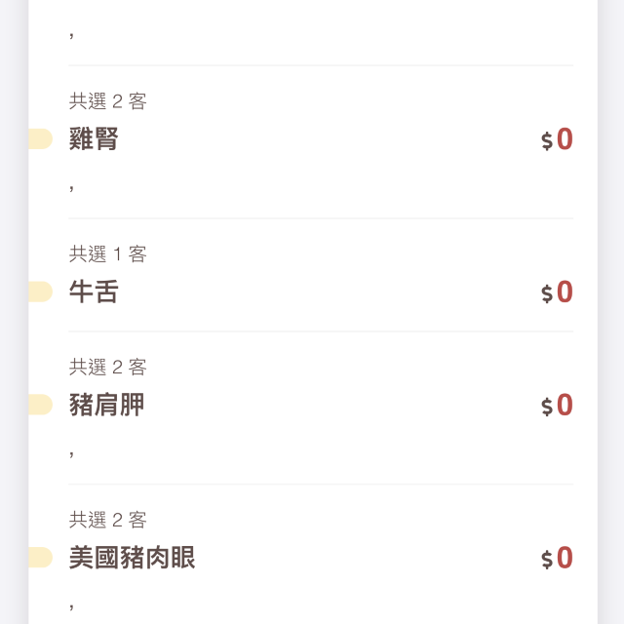Select the 牛舌 item name
This screenshot has height=624, width=624.
point(94,292)
